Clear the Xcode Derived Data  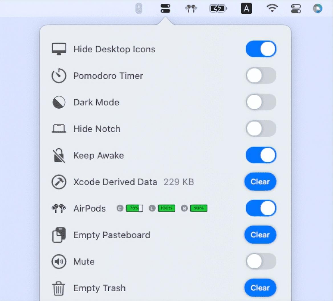pos(260,182)
